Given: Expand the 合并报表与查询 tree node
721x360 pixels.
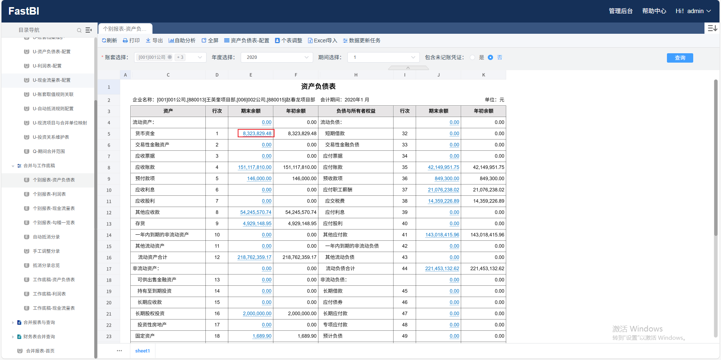Looking at the screenshot, I should pos(13,322).
